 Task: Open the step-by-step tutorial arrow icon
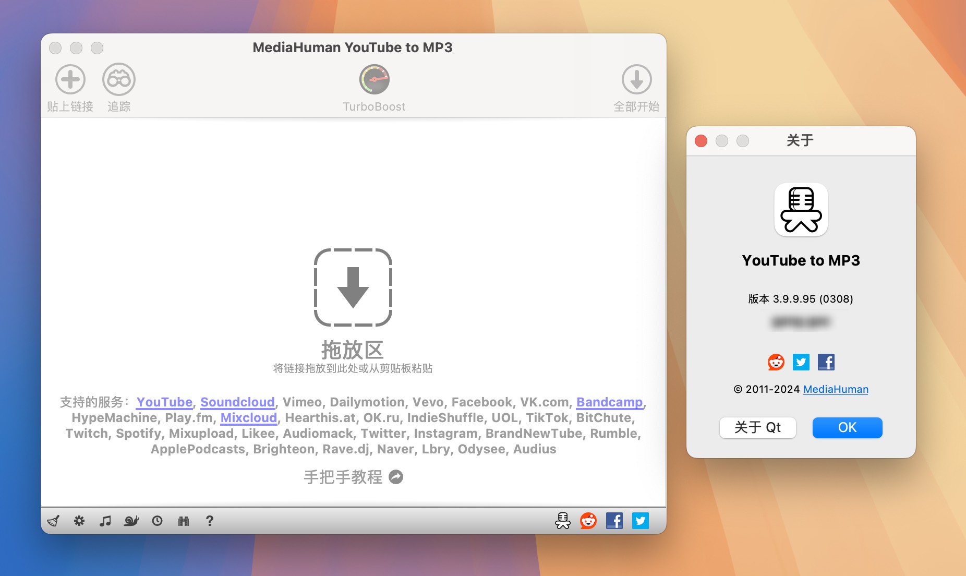(396, 477)
